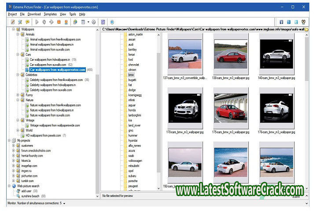Open help via blue question mark icon
The image size is (317, 211).
[x=112, y=22]
